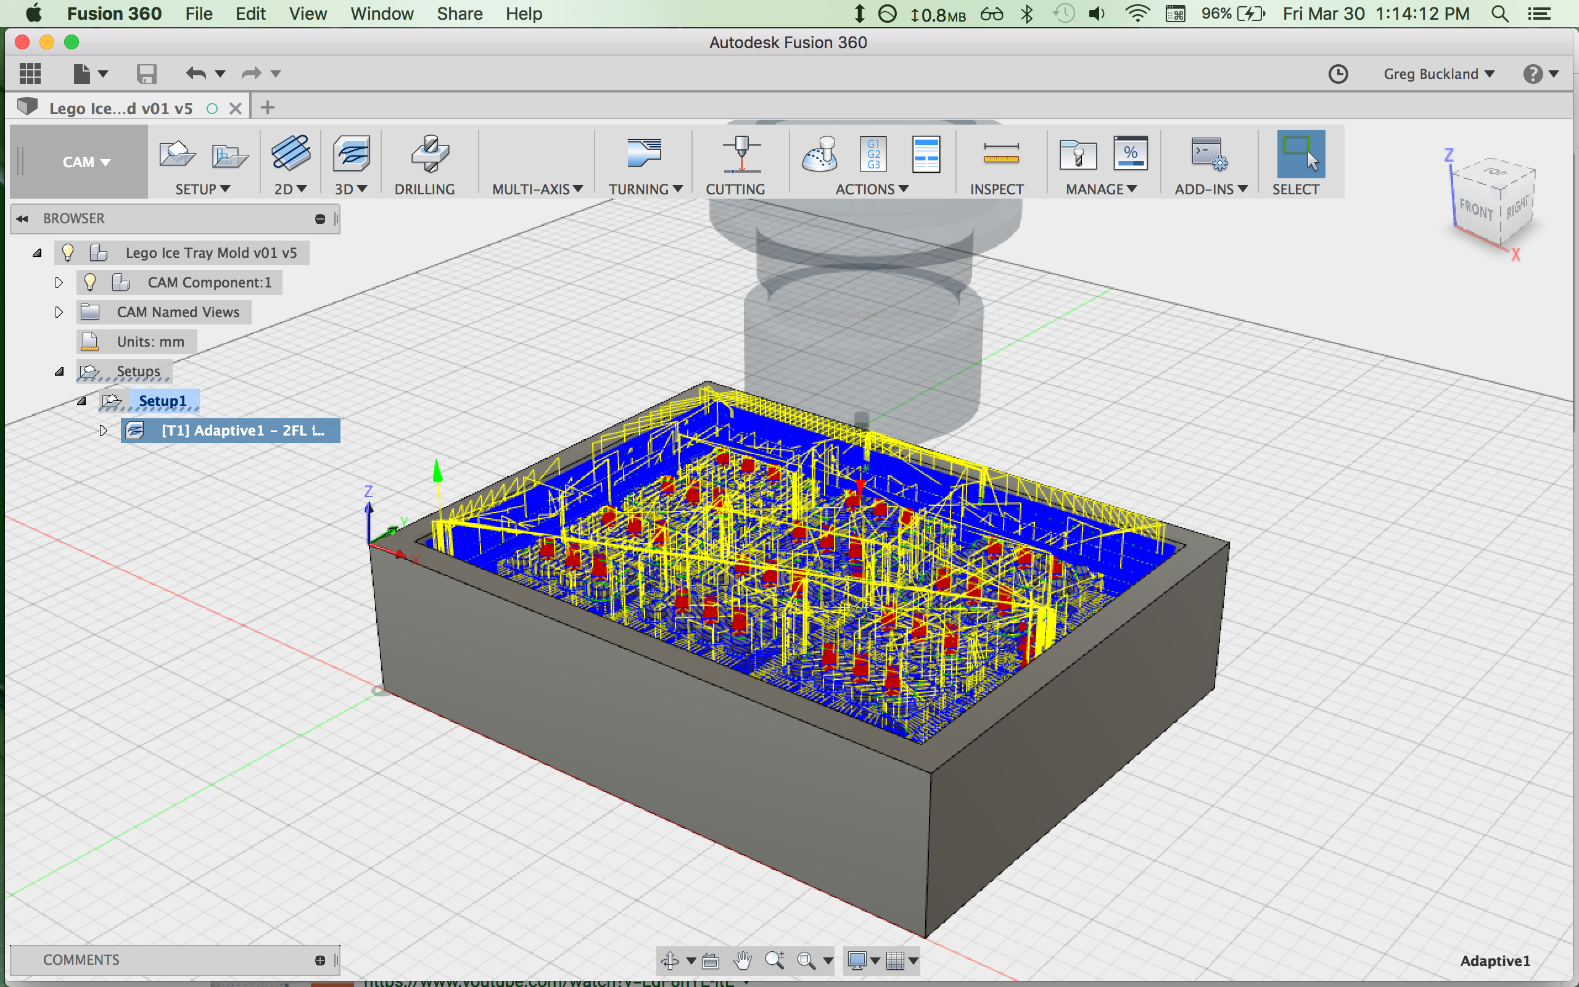1579x987 pixels.
Task: Collapse the root Lego Ice Tray Mold node
Action: point(37,254)
